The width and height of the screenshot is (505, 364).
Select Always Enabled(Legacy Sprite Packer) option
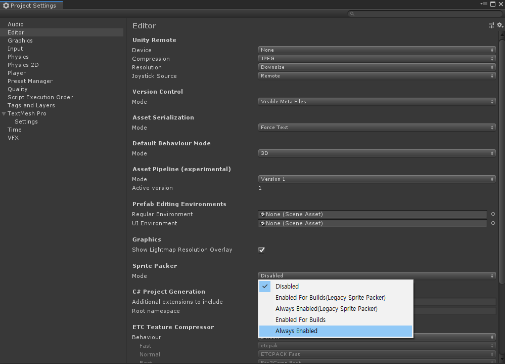[336, 308]
